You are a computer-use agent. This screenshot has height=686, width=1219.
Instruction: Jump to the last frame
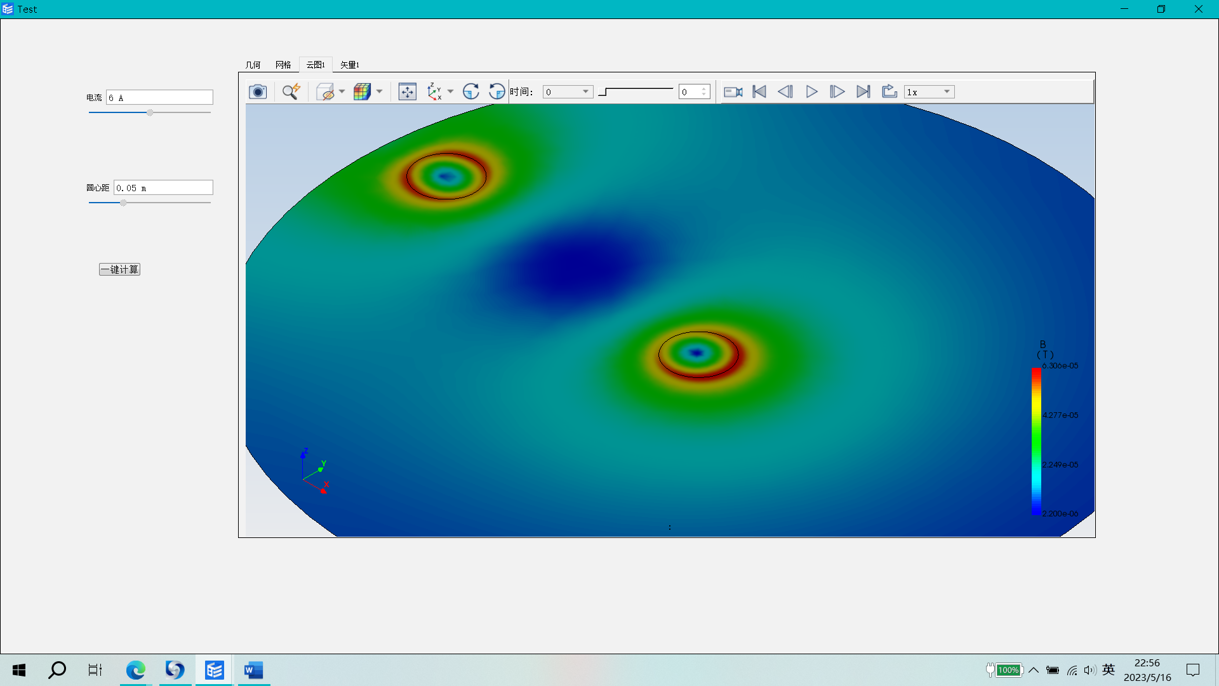click(x=863, y=91)
